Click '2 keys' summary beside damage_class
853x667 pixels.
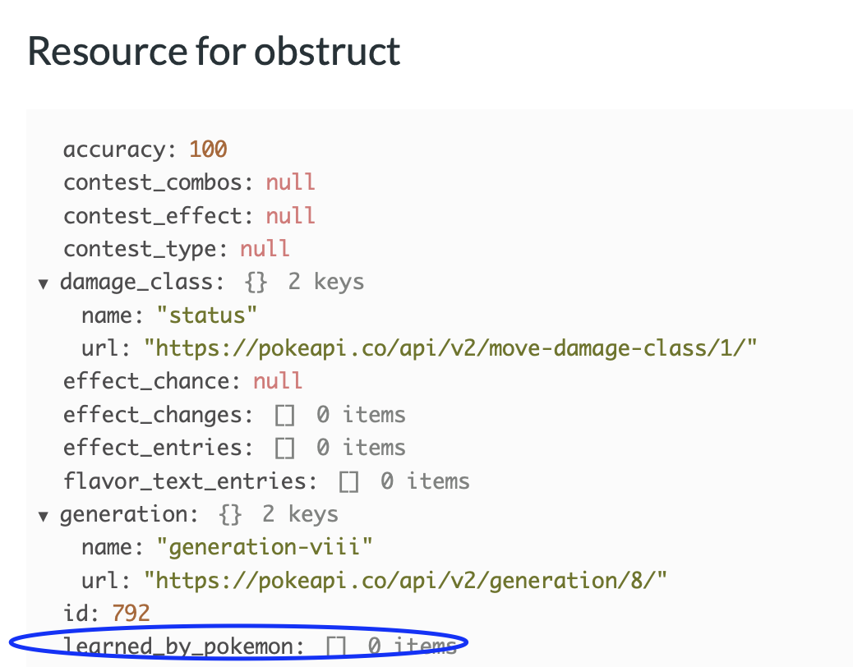pyautogui.click(x=326, y=282)
